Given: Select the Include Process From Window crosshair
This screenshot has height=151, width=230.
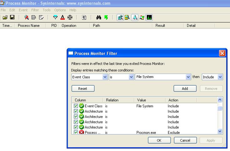Looking at the screenshot, I should pos(70,17).
